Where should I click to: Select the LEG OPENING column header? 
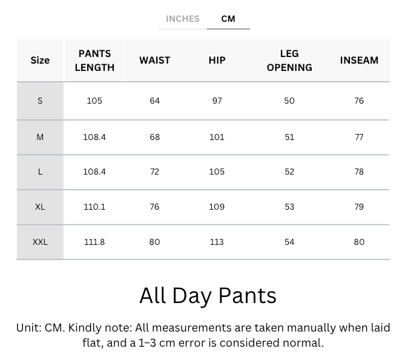click(x=289, y=61)
